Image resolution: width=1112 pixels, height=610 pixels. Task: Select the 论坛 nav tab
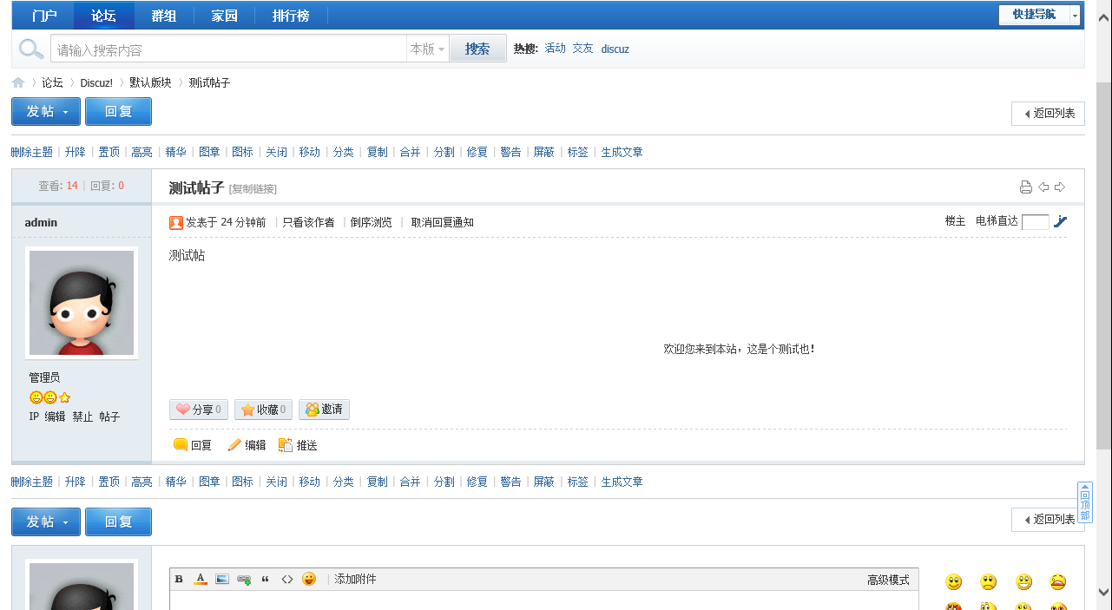point(104,16)
